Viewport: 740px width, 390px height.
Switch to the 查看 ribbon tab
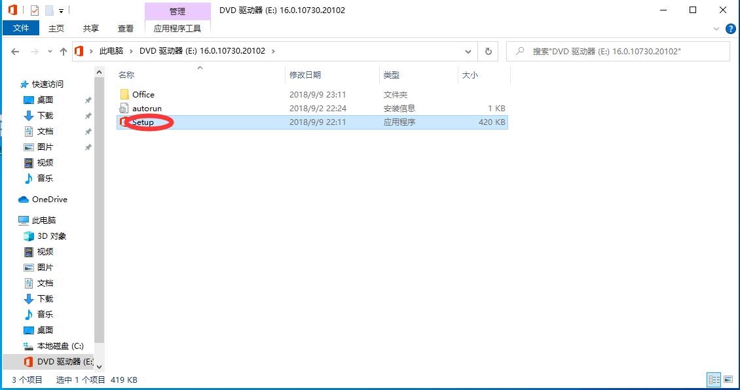click(x=125, y=28)
